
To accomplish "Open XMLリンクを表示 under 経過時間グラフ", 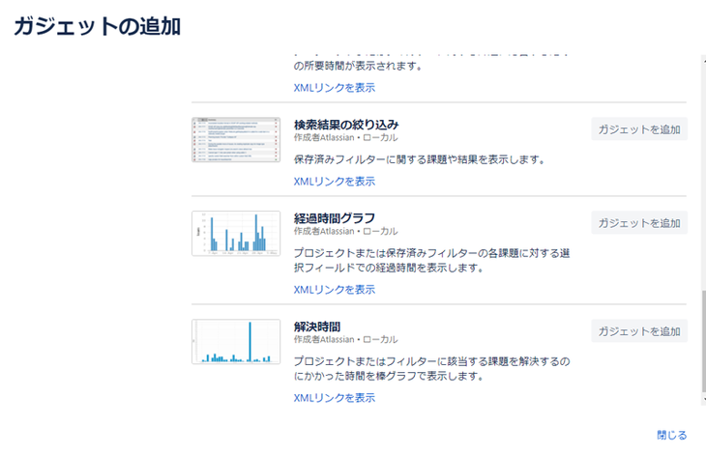I will point(334,290).
